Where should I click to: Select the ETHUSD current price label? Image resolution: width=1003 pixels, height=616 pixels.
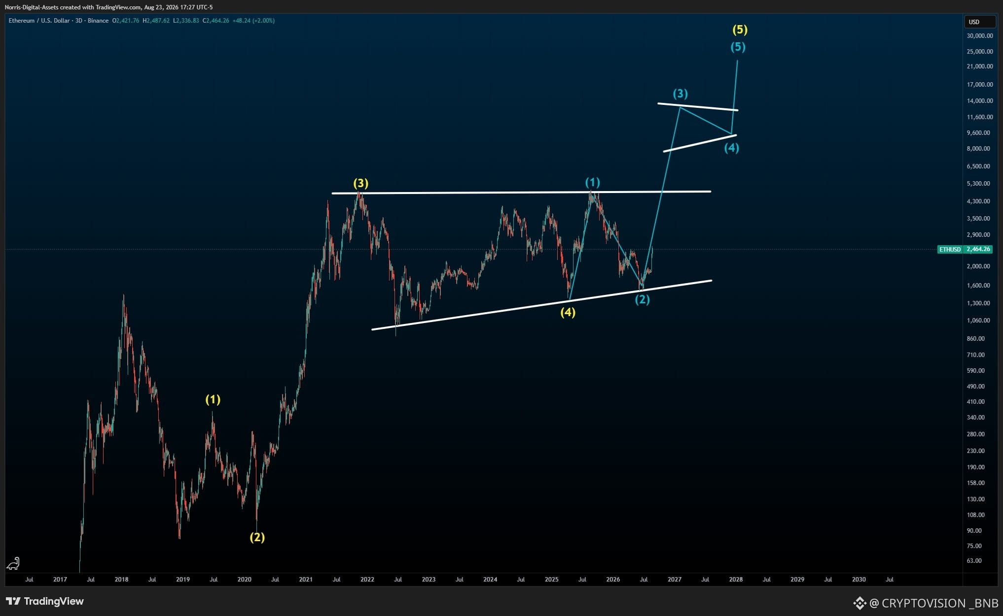tap(965, 249)
